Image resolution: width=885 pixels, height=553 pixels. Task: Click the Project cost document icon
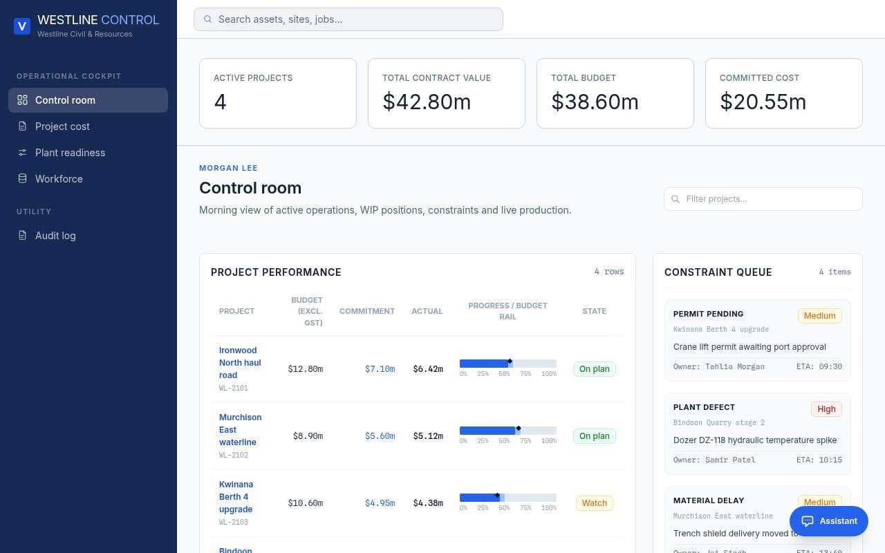coord(22,126)
